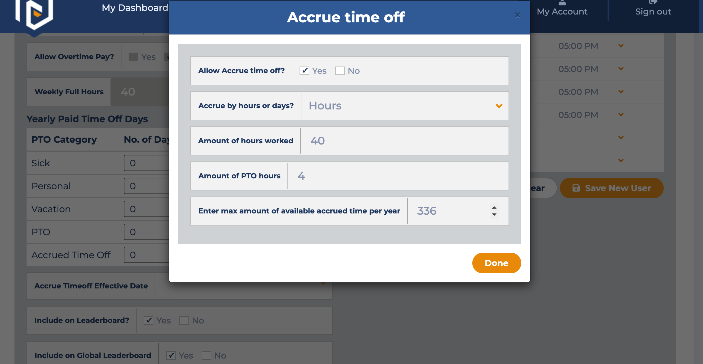Click the up stepper arrow for accrued time
703x364 pixels.
coord(494,207)
